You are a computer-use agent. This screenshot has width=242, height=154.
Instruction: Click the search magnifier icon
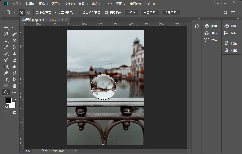(x=226, y=13)
